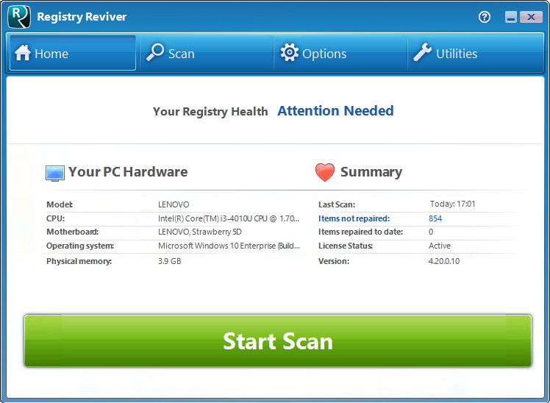Select the Your Registry Health label

click(x=210, y=112)
